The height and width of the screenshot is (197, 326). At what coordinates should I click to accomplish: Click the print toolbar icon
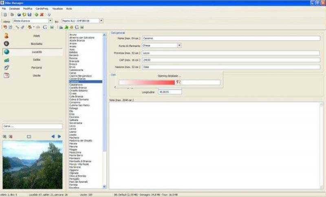point(12,15)
